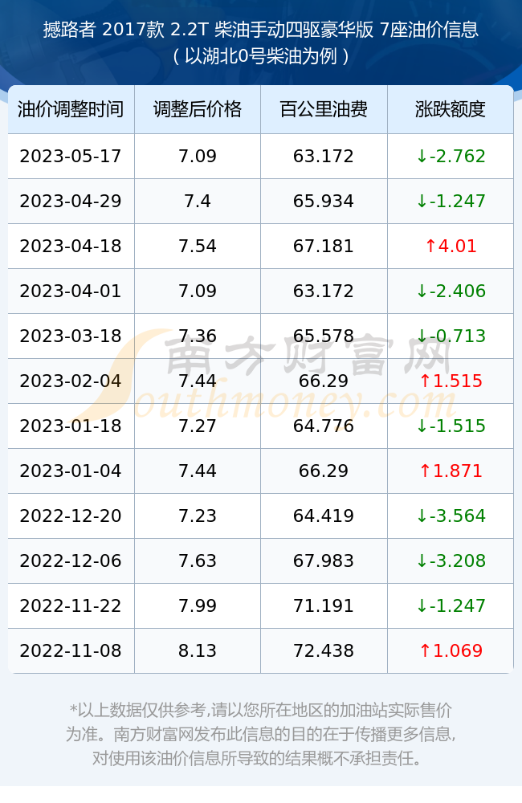Click the 油价调整时间 column header

click(71, 109)
